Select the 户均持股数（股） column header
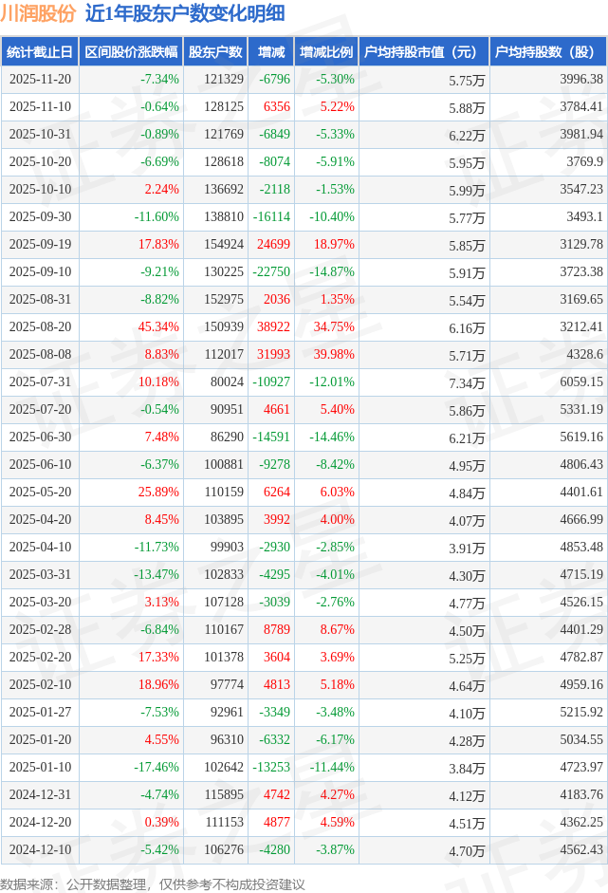 pyautogui.click(x=550, y=52)
